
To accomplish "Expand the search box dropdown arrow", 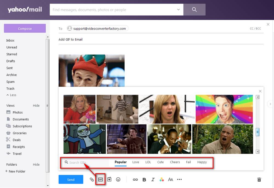I will click(x=178, y=10).
